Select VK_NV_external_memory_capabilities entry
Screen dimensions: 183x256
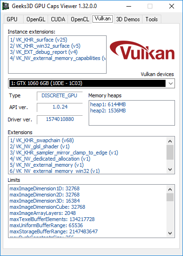point(58,58)
